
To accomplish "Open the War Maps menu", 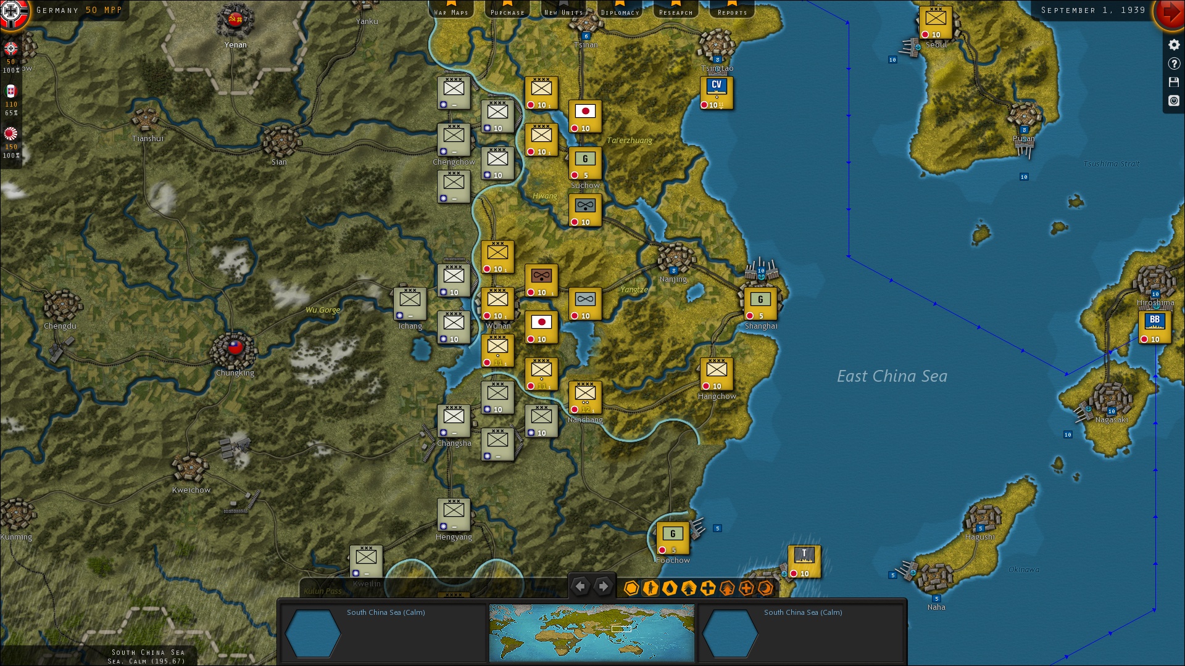I will click(x=451, y=9).
